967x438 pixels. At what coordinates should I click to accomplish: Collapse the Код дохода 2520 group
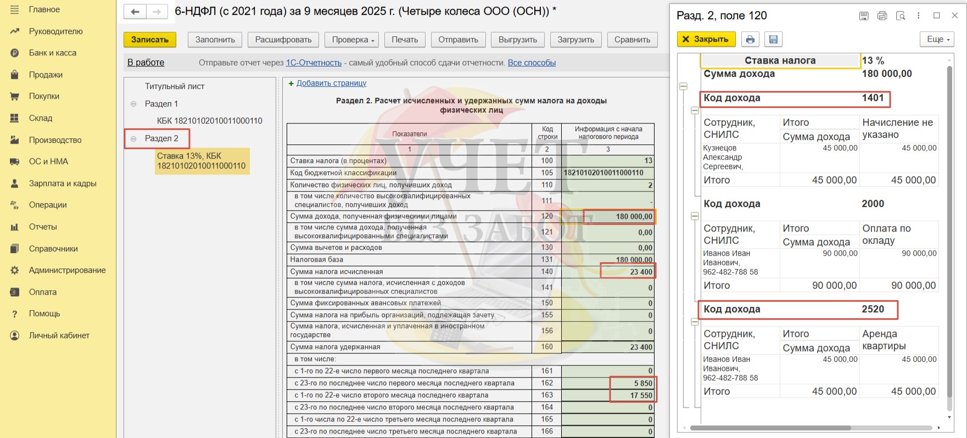(695, 322)
